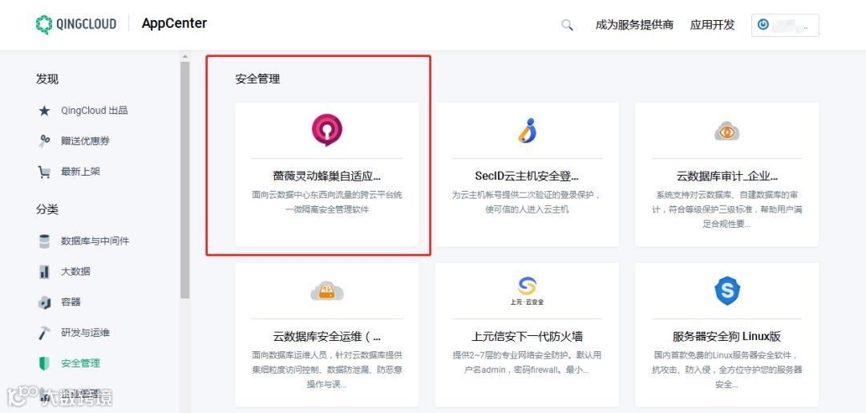Click the sidebar vertical scrollbar thumb
This screenshot has height=413, width=866.
[x=185, y=180]
